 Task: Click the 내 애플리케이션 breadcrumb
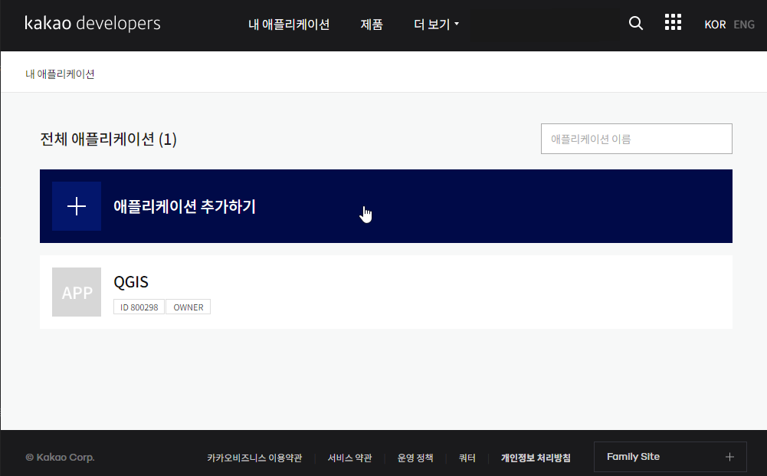click(60, 74)
